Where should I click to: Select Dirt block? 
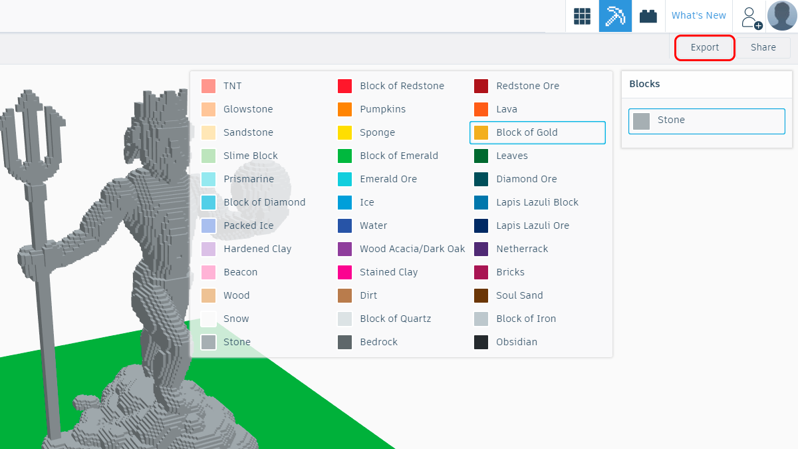(x=401, y=295)
